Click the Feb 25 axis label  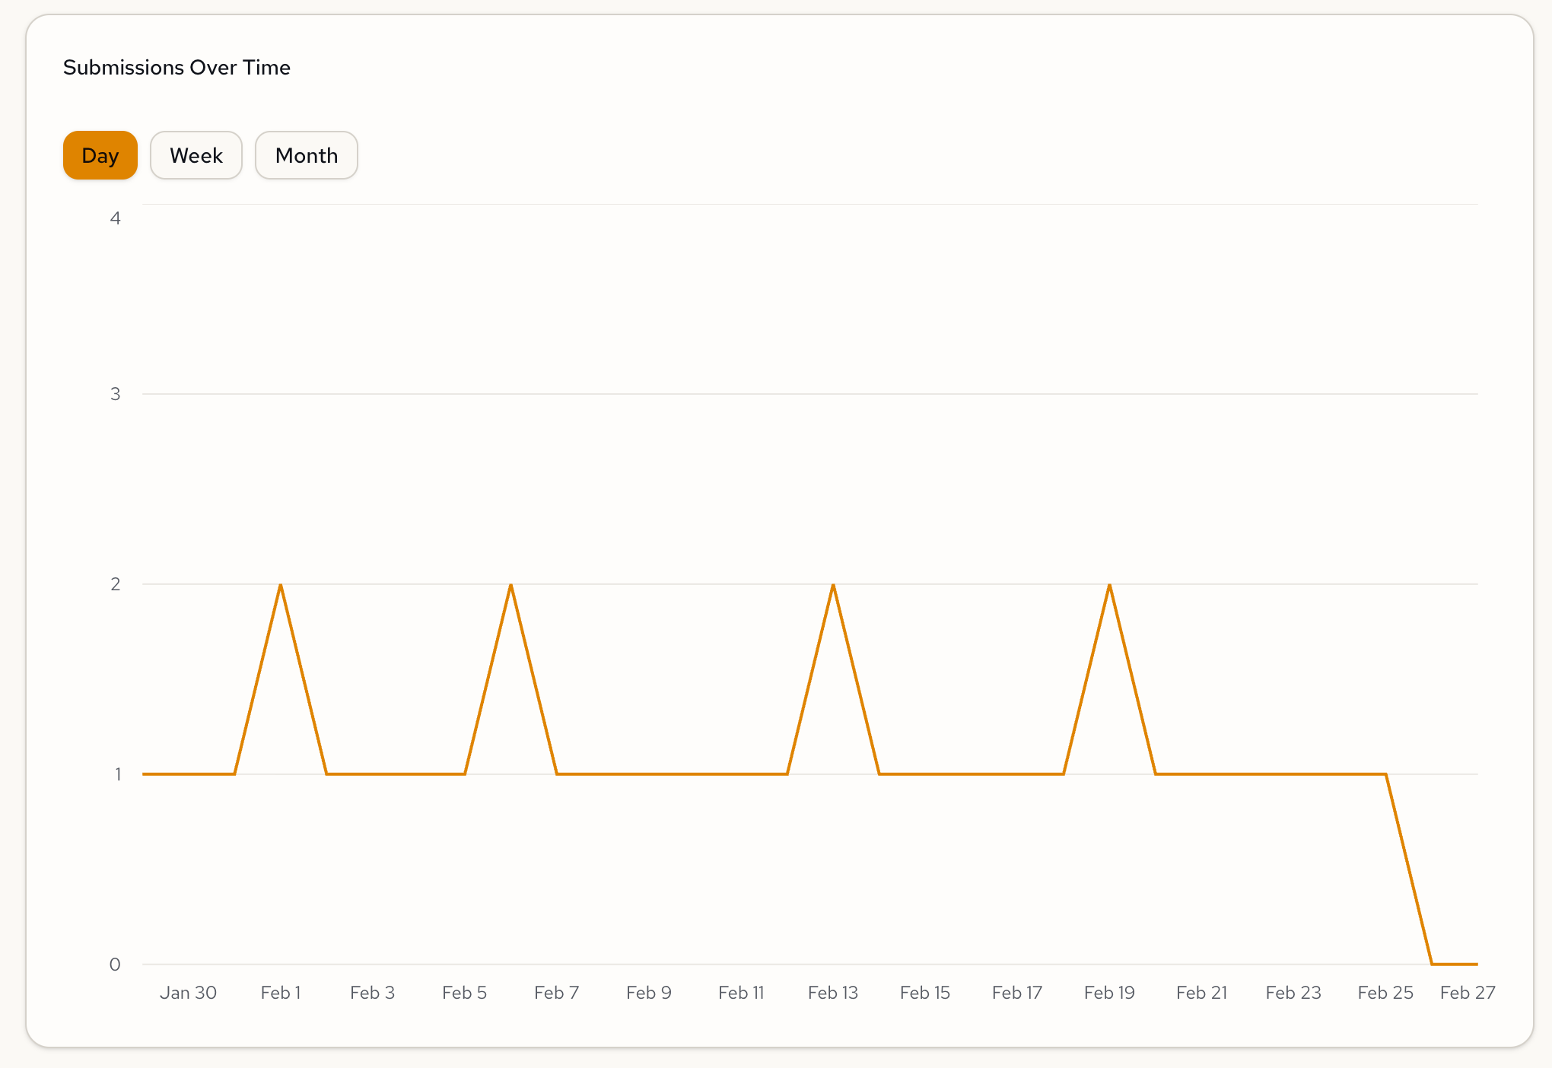1385,993
